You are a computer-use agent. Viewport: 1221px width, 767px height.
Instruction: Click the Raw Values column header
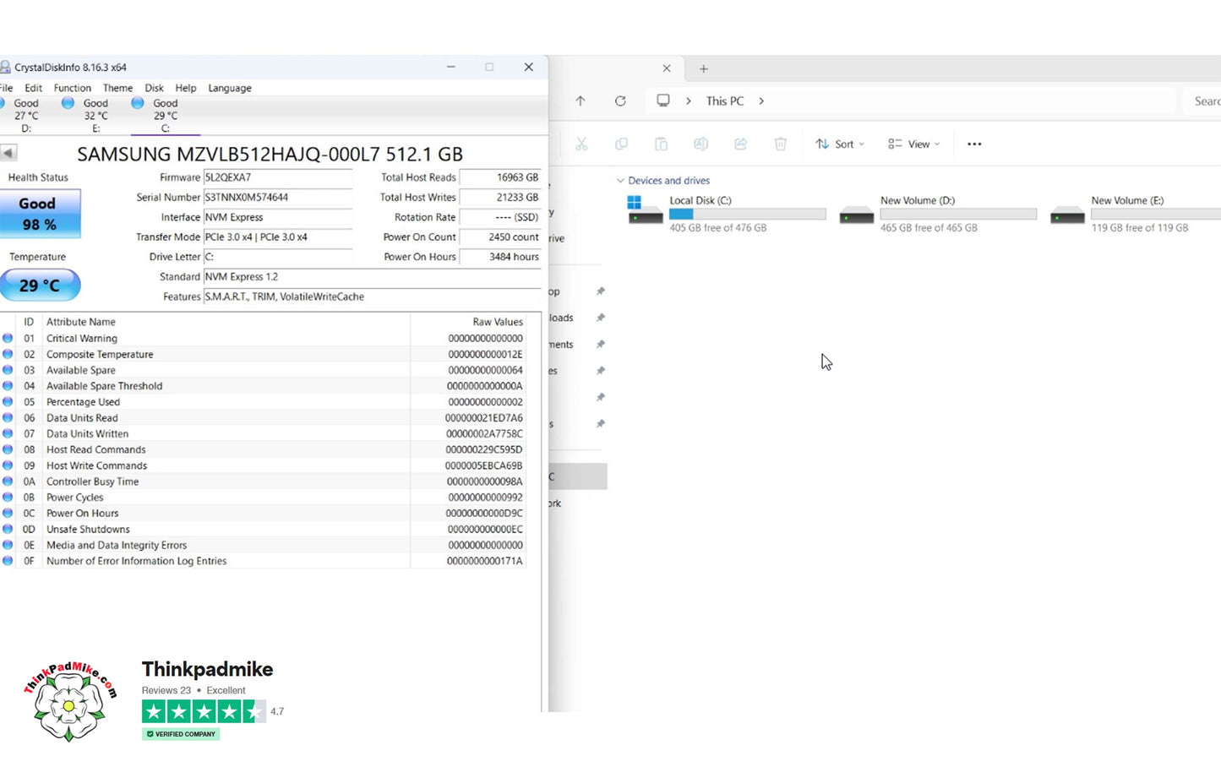(x=468, y=322)
